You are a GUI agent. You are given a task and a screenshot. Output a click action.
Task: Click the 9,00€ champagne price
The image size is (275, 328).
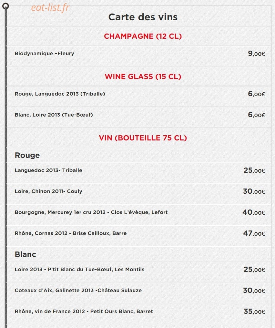click(256, 54)
